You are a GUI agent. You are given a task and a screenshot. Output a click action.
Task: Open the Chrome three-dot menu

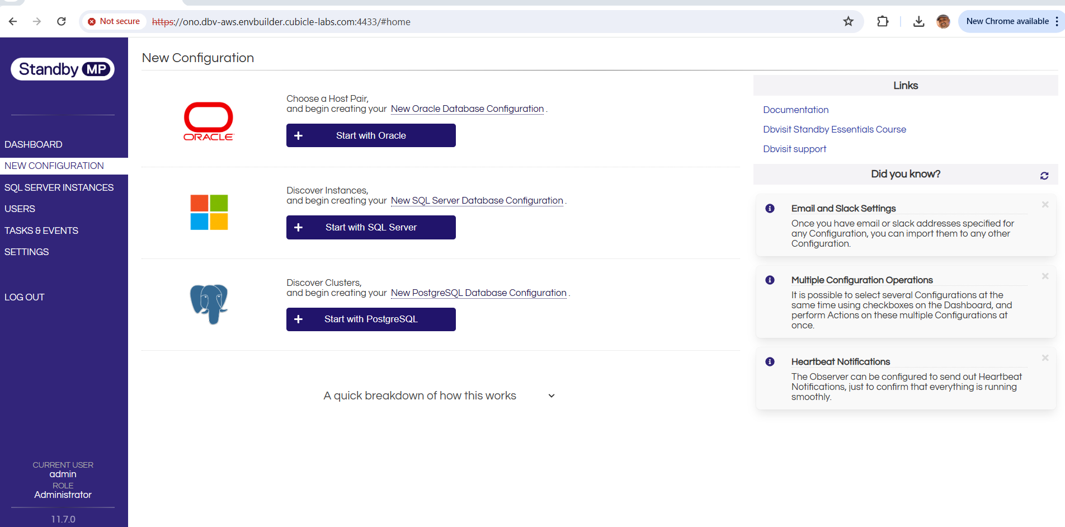pyautogui.click(x=1057, y=21)
